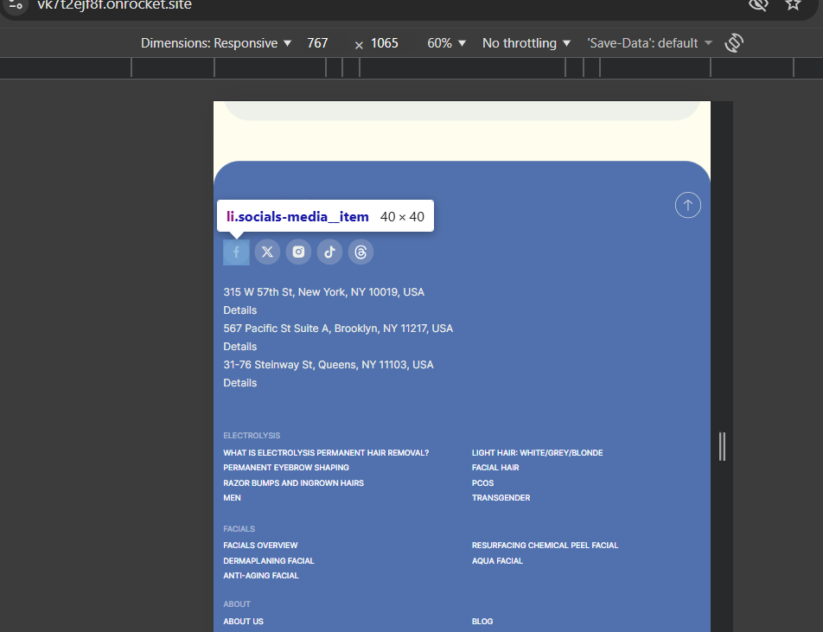Click the ABOUT footer heading
823x632 pixels.
237,604
